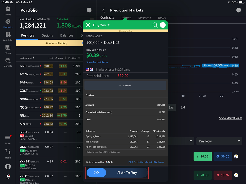
Task: Go back from Prediction Markets
Action: (x=104, y=10)
